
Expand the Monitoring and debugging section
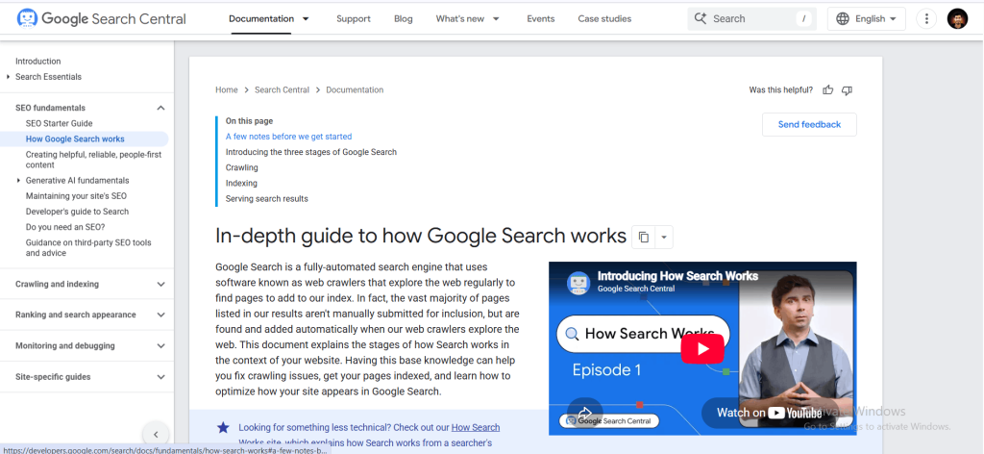[x=160, y=346]
